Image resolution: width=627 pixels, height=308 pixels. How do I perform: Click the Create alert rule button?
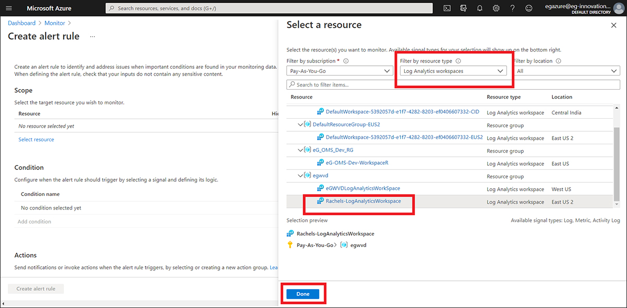(x=36, y=289)
